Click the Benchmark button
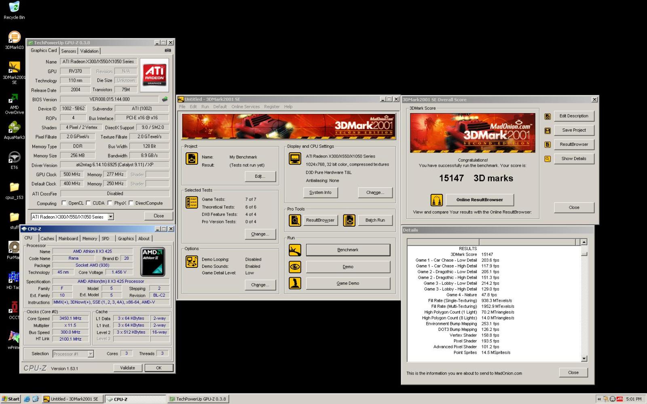This screenshot has height=404, width=647. 348,250
